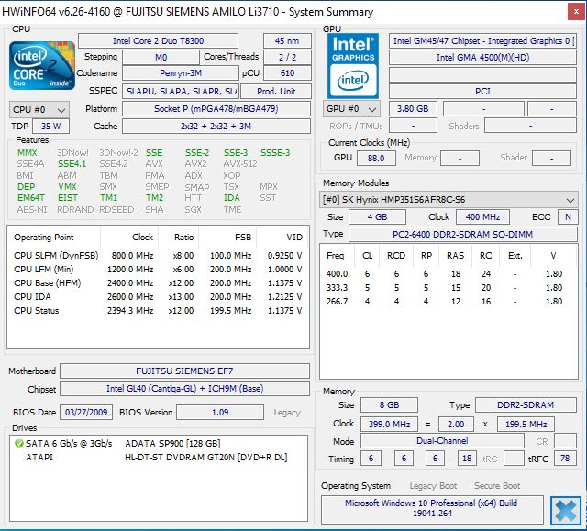
Task: Click the BIOS date 03/27/2009 field
Action: pyautogui.click(x=86, y=413)
